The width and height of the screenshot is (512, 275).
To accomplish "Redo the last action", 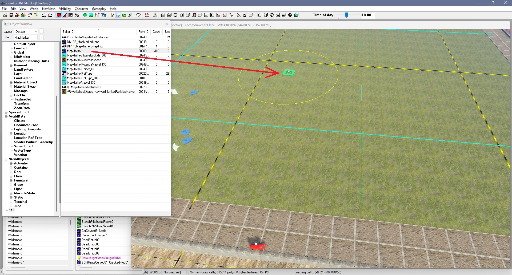I will pyautogui.click(x=50, y=15).
